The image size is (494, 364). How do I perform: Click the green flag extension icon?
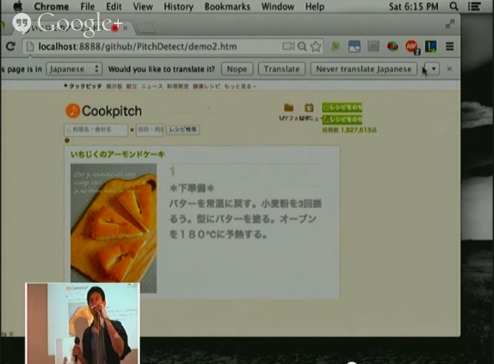[x=336, y=47]
